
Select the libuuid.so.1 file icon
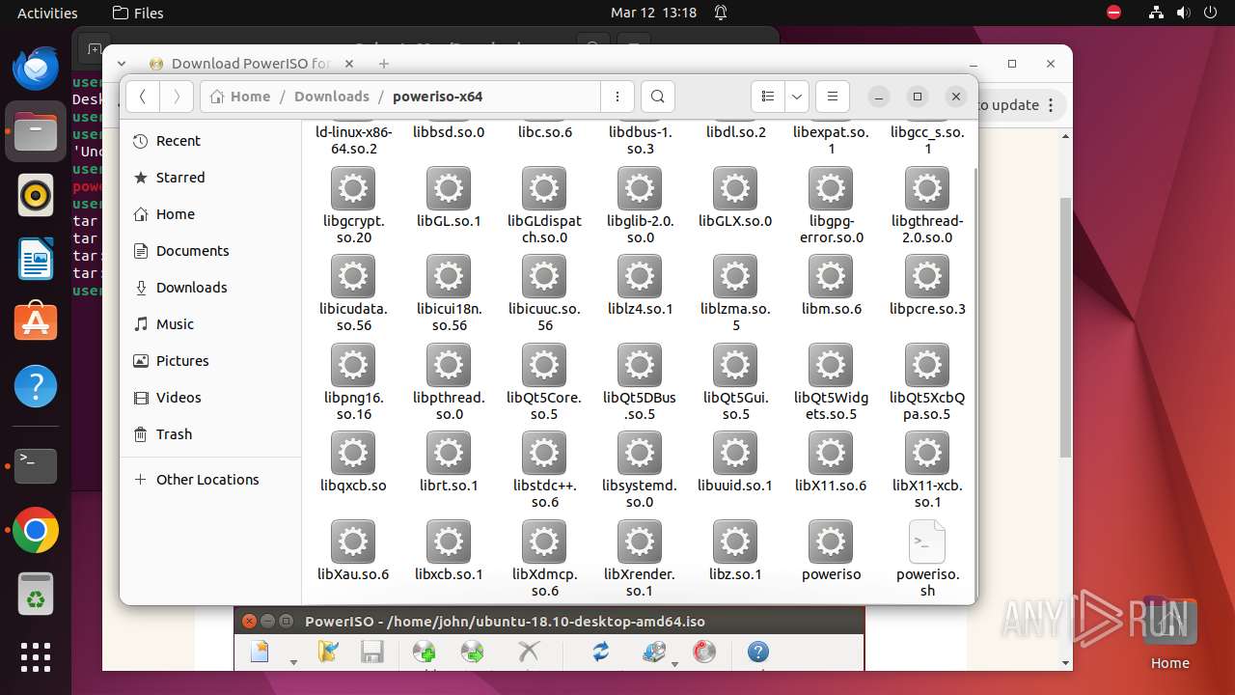[735, 453]
